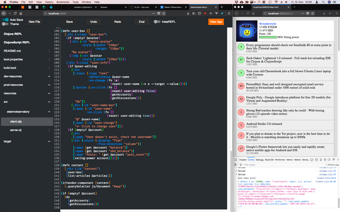Reload the right browser window page
Screen dimensions: 340x212
[x=248, y=13]
